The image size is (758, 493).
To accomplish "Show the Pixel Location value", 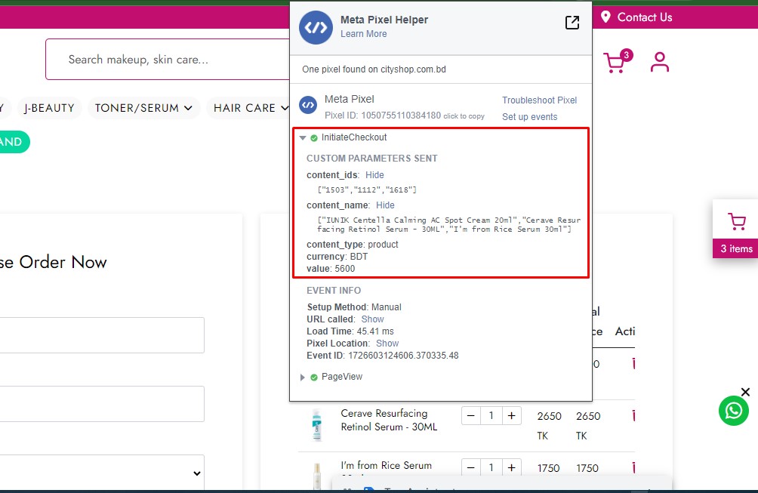I will (x=387, y=344).
